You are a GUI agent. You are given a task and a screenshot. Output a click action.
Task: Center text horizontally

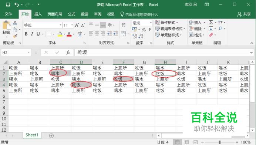click(97, 34)
